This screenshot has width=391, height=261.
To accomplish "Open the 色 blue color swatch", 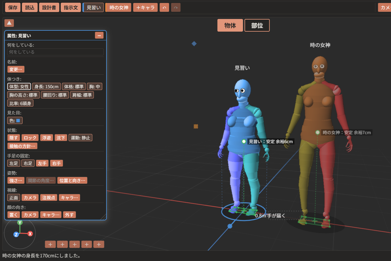I will [x=15, y=120].
